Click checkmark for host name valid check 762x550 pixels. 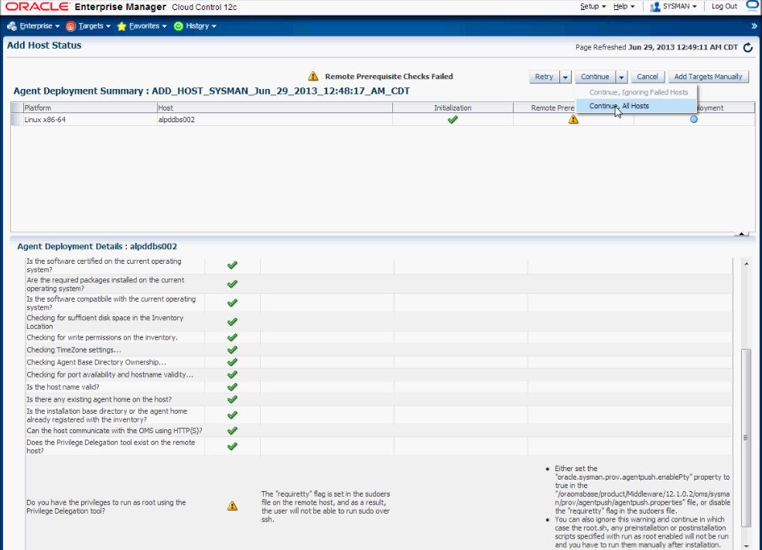click(x=232, y=388)
